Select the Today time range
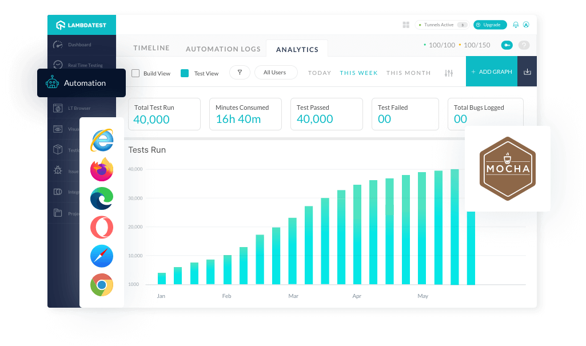The width and height of the screenshot is (586, 346). (x=320, y=73)
